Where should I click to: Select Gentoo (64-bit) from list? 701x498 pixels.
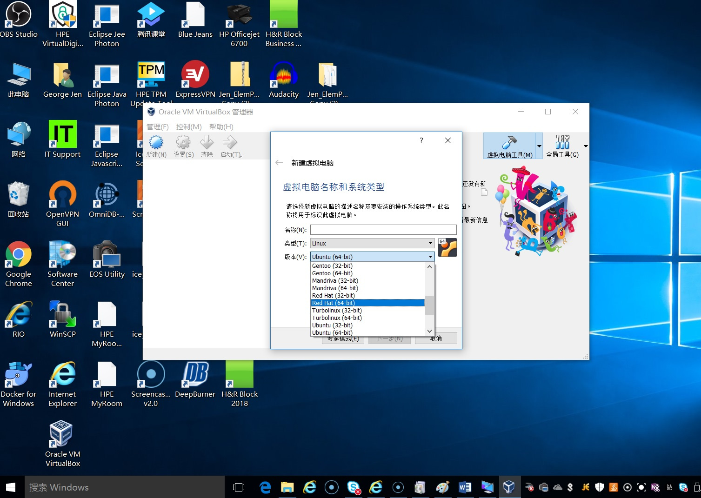[367, 273]
